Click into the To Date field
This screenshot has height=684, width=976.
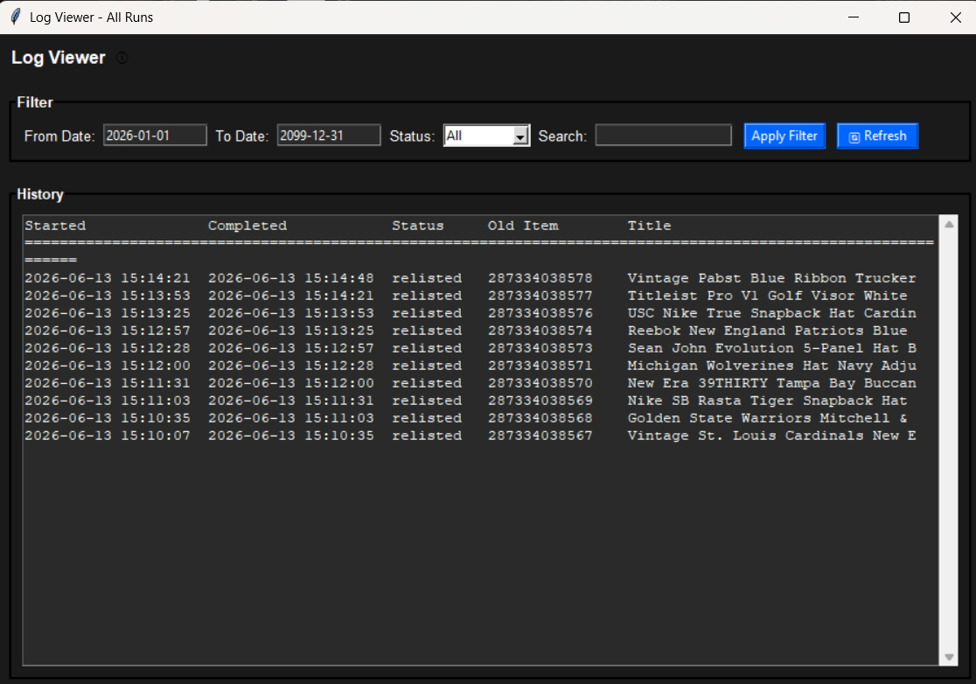329,136
